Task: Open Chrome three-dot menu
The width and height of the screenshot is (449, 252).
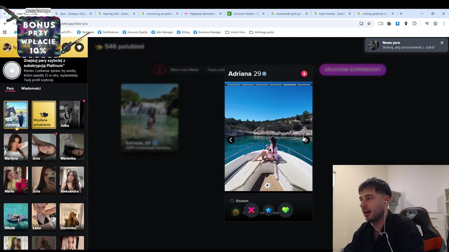Action: coord(444,23)
